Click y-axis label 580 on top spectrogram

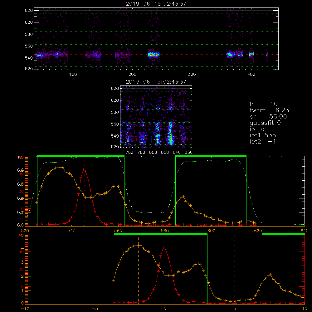click(29, 34)
